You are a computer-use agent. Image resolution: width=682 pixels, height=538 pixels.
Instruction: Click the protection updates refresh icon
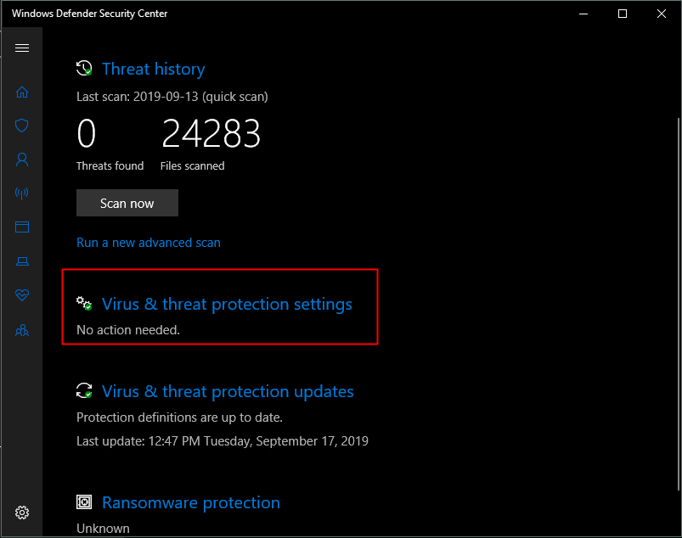pyautogui.click(x=84, y=390)
